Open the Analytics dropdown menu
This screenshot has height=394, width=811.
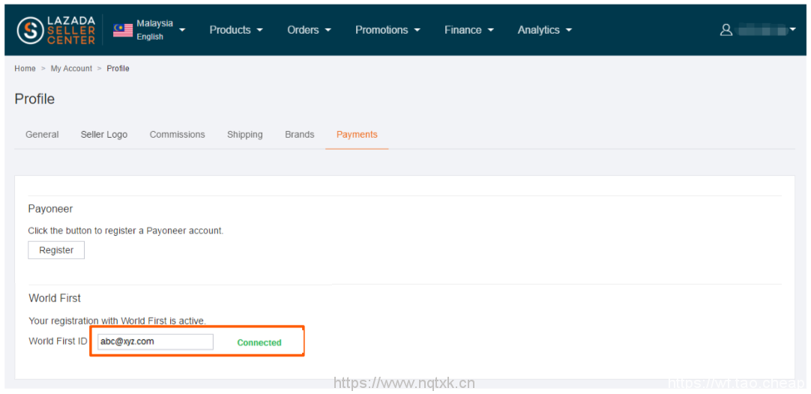(x=544, y=30)
